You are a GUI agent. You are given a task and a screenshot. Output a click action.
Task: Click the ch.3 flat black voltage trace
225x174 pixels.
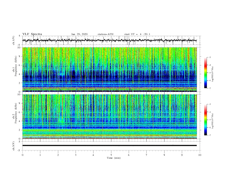point(109,146)
